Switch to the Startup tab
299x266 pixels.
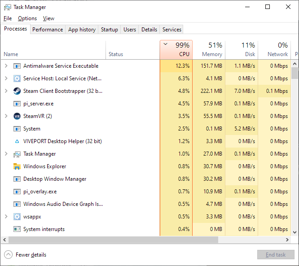tap(109, 30)
